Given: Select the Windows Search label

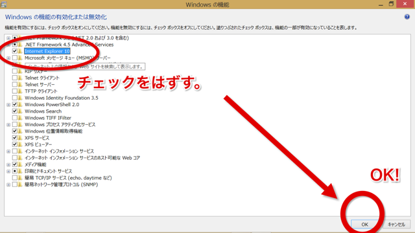Looking at the screenshot, I should (x=43, y=111).
